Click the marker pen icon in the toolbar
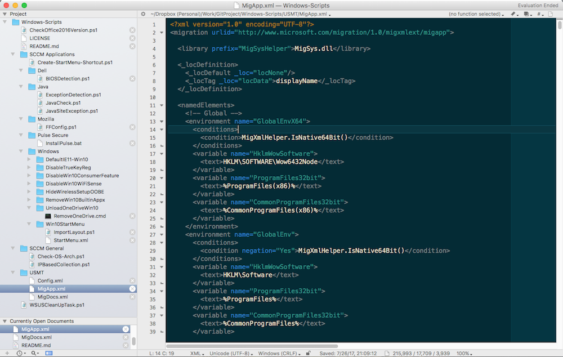 513,14
